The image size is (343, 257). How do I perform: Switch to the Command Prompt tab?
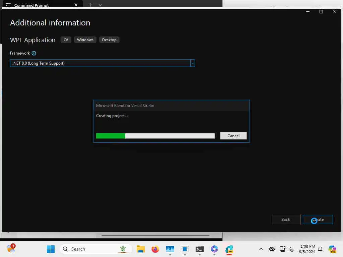pos(31,5)
